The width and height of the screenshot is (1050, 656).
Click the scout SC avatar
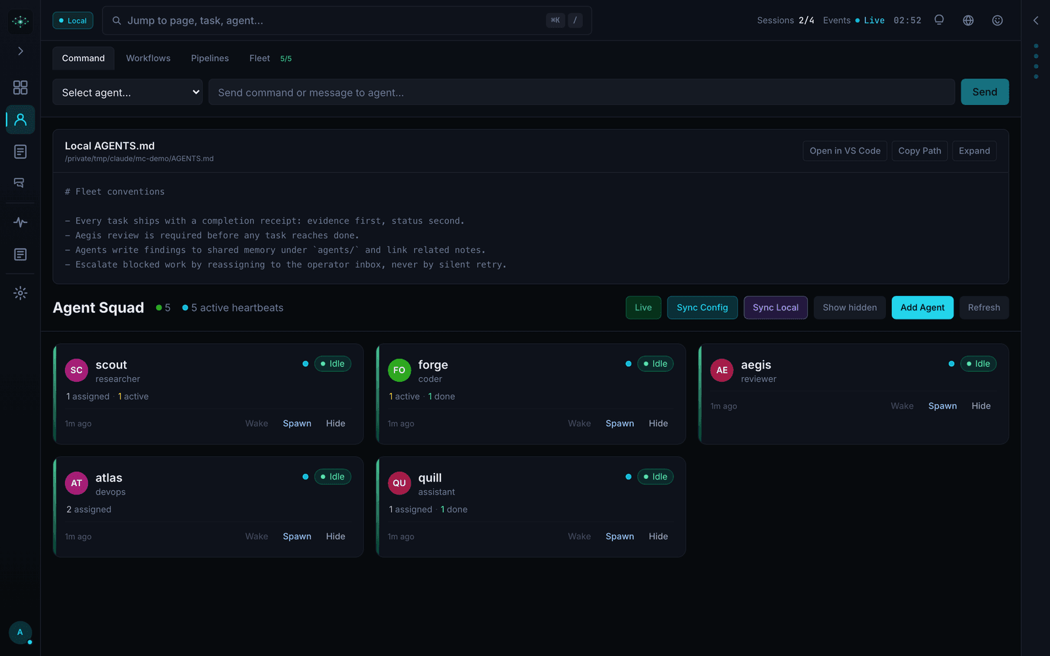pyautogui.click(x=77, y=370)
